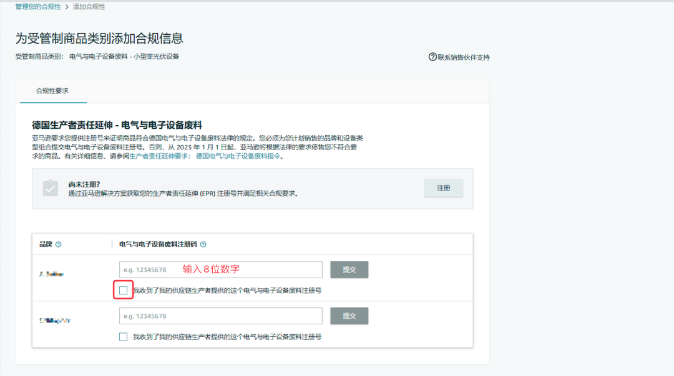
Task: Click the 尚未注册? title text
Action: click(84, 184)
